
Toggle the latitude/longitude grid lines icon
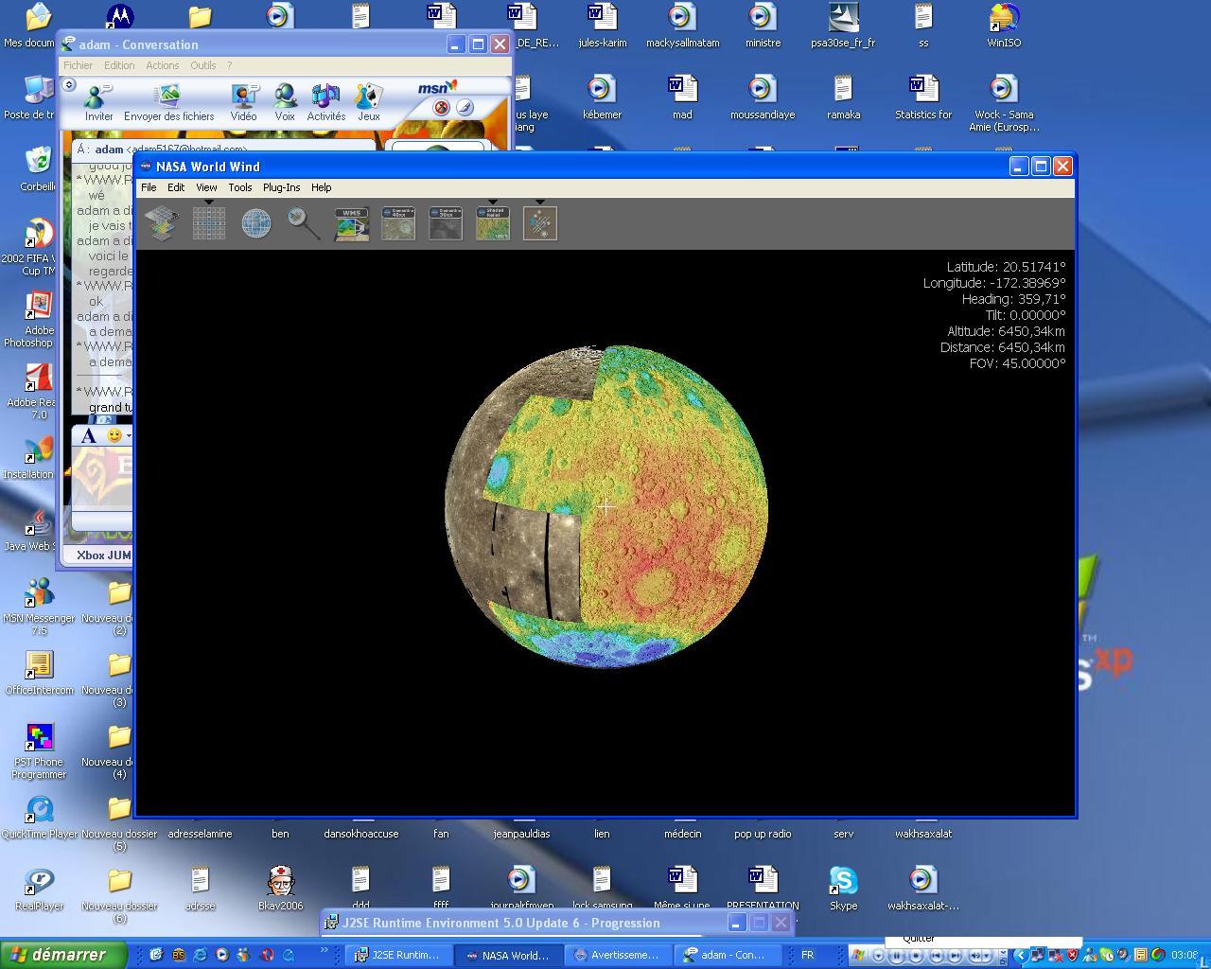[x=208, y=223]
